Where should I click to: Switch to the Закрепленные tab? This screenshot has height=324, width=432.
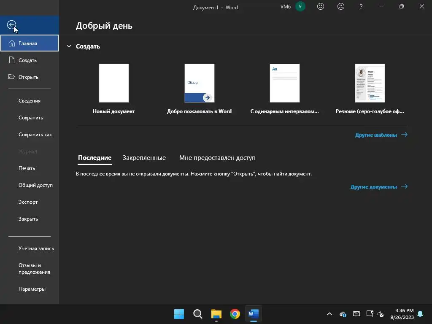pos(144,158)
